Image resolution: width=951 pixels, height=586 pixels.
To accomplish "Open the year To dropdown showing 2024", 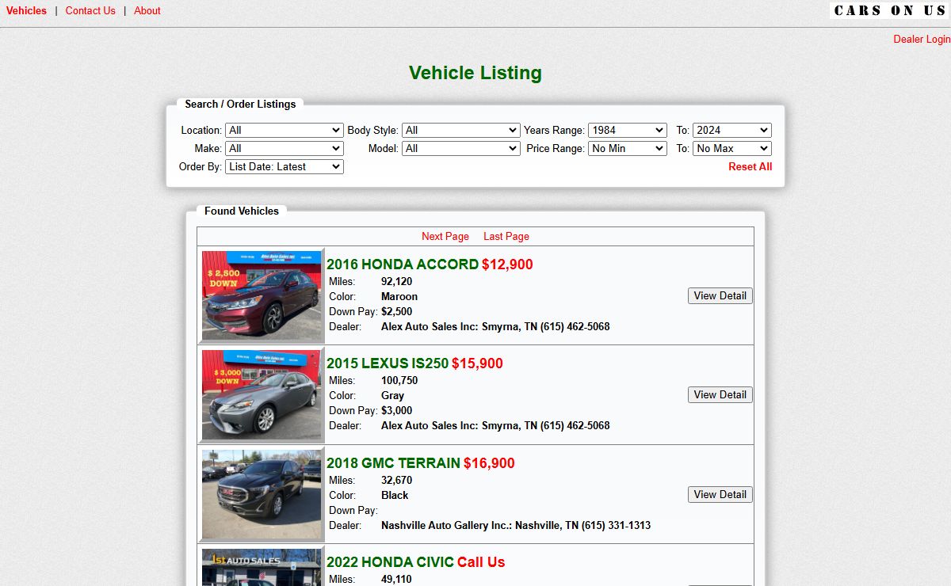I will click(732, 130).
